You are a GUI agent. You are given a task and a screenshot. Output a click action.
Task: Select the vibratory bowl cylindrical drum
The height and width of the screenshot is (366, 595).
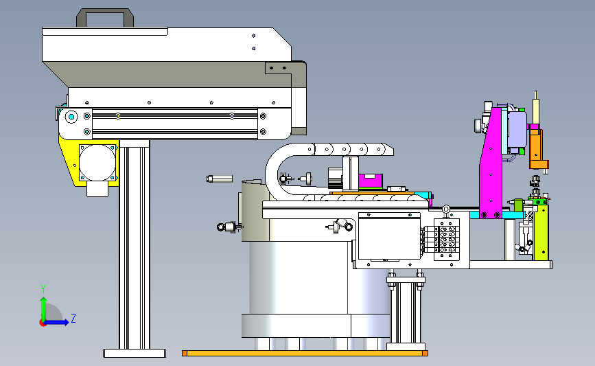298,277
